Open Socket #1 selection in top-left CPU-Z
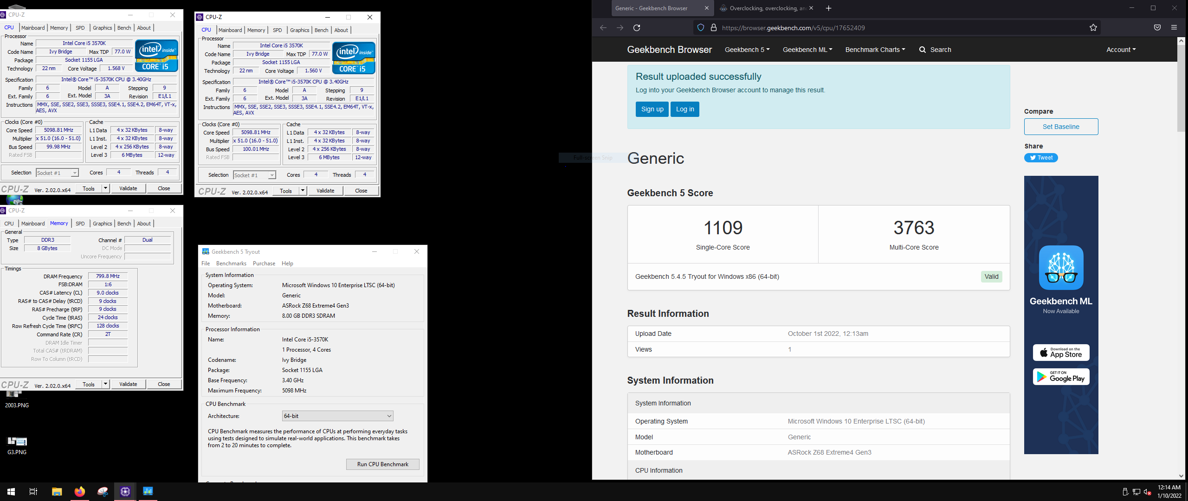Screen dimensions: 1188x501 pyautogui.click(x=58, y=173)
